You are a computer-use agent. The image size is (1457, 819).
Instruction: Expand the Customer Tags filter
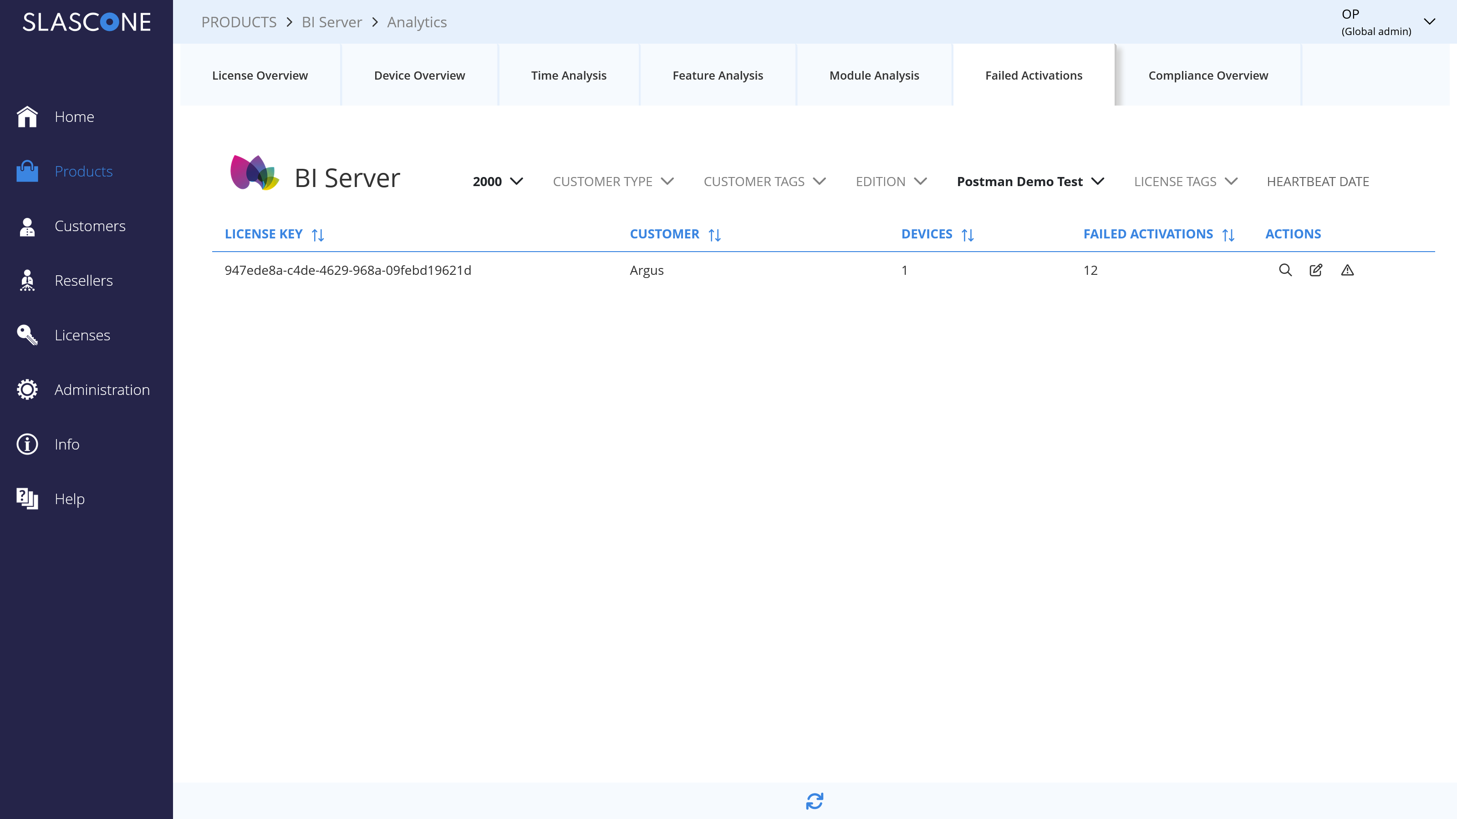pos(765,182)
